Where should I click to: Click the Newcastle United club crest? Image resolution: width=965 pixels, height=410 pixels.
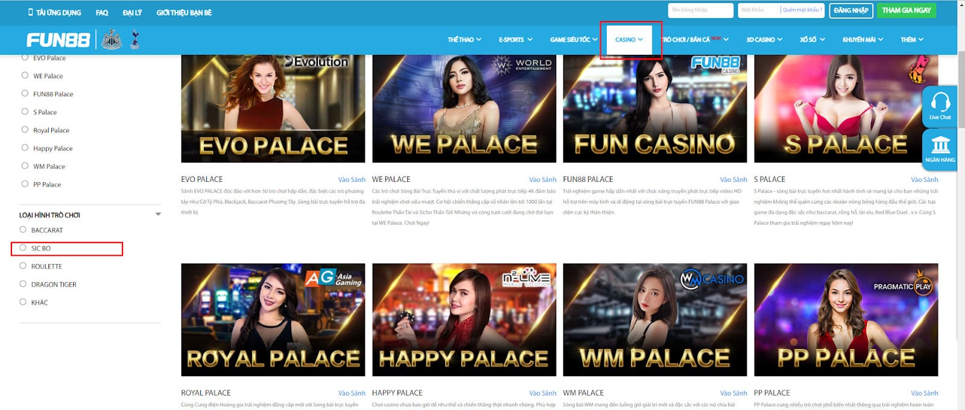coord(112,40)
